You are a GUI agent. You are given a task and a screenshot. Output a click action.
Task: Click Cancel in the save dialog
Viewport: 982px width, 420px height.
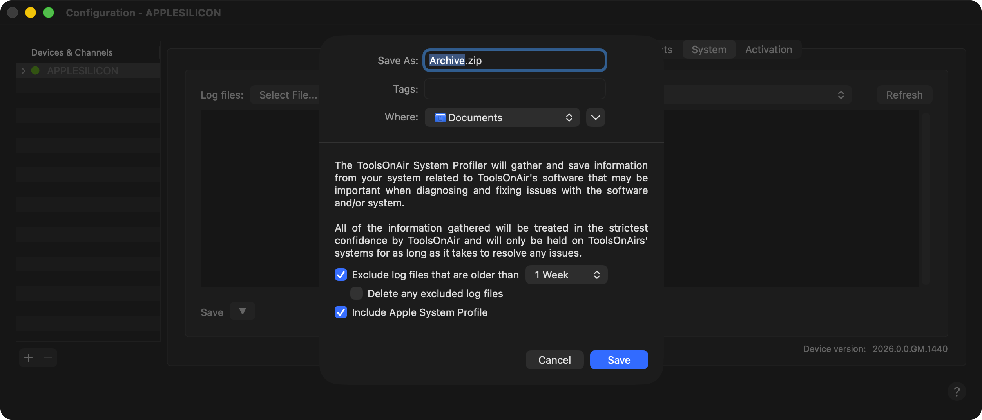(554, 360)
